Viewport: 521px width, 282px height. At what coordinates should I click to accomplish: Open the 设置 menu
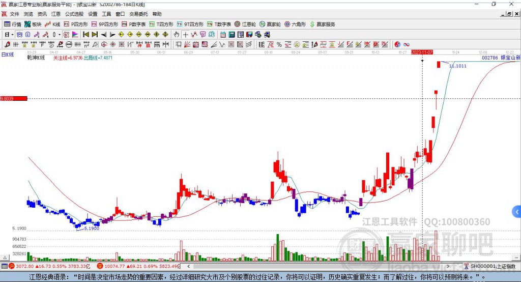tap(93, 14)
